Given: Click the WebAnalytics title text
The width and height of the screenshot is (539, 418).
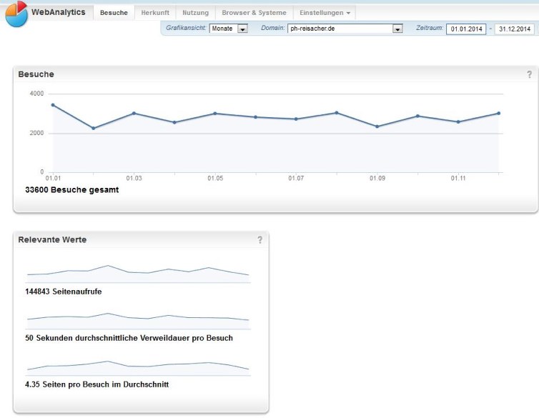Looking at the screenshot, I should 58,12.
